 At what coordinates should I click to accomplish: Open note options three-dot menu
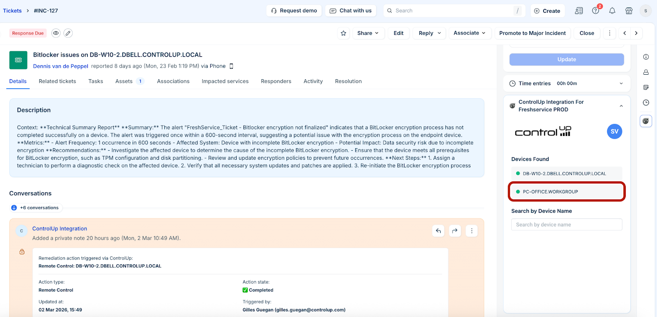tap(471, 231)
